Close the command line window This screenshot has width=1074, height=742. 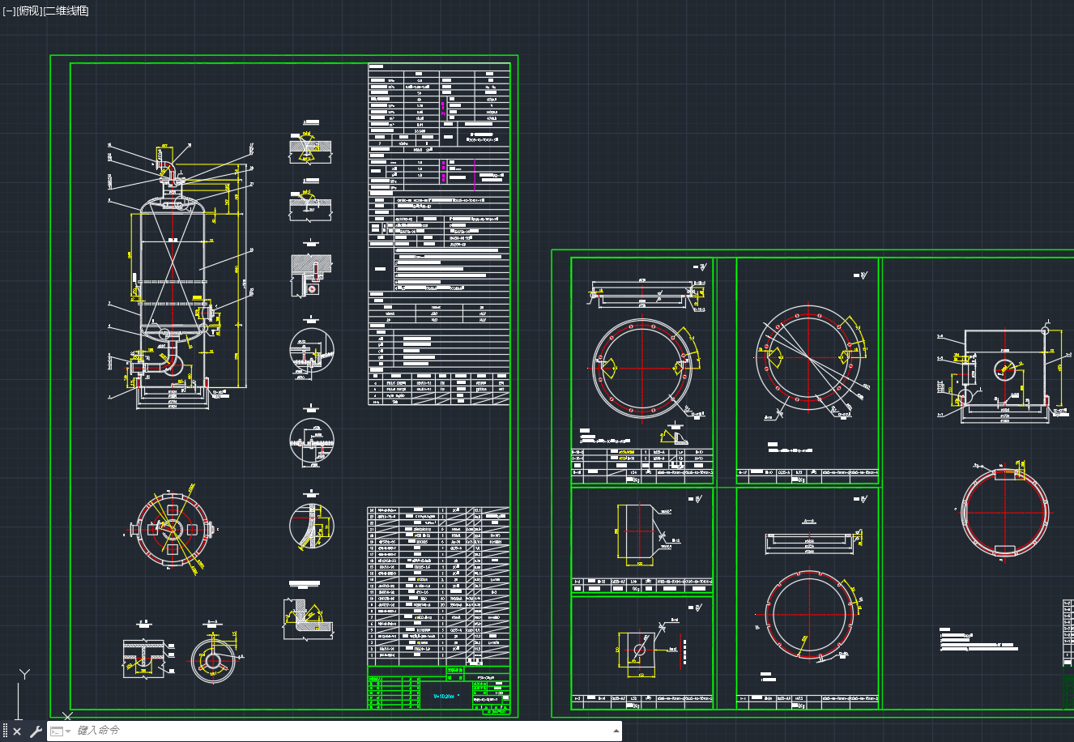17,731
